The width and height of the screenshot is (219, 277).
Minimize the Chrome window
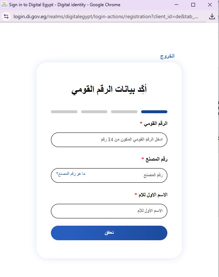176,5
